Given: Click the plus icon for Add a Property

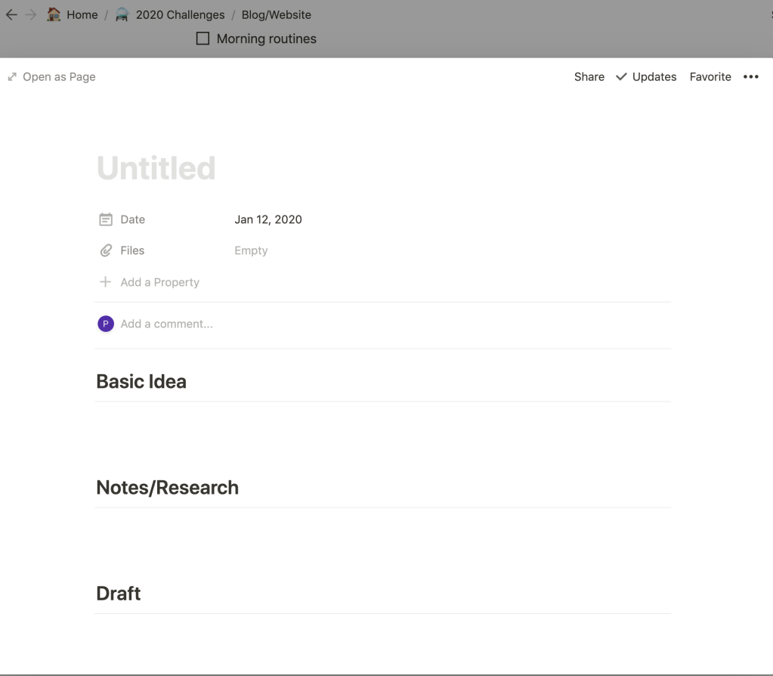Looking at the screenshot, I should click(x=106, y=282).
